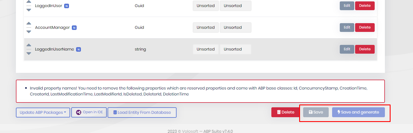Toggle first Unsorted button for LoggedInUserName
413x133 pixels.
pyautogui.click(x=206, y=49)
